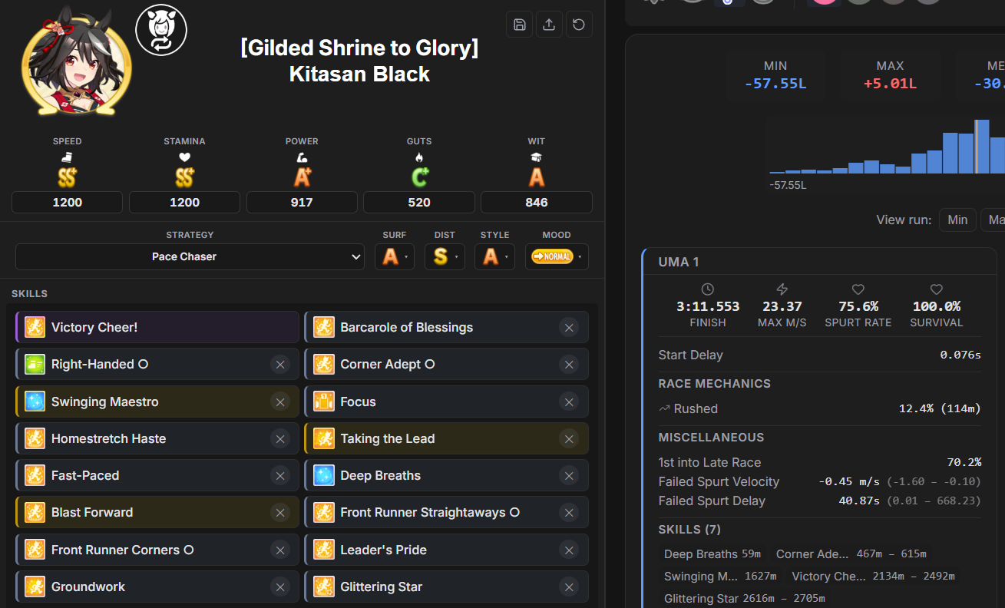This screenshot has width=1005, height=608.
Task: Click the Taking the Lead skill icon
Action: pyautogui.click(x=324, y=438)
